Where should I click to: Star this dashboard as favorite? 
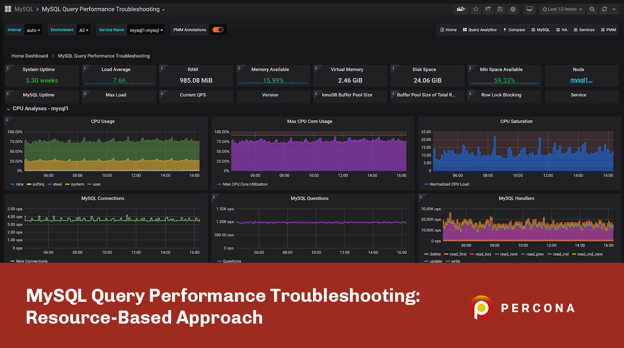tap(475, 9)
